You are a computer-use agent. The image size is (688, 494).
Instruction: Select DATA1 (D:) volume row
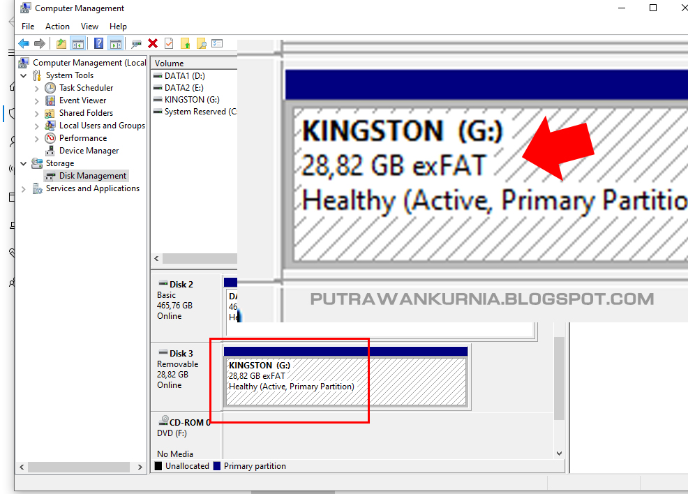[185, 76]
